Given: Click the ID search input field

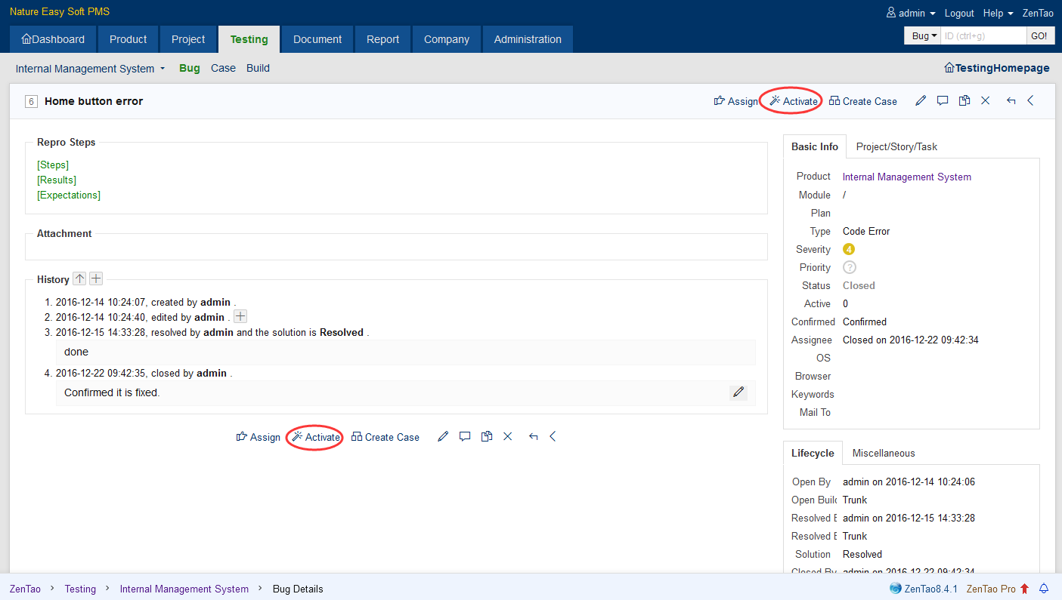Looking at the screenshot, I should pyautogui.click(x=983, y=36).
